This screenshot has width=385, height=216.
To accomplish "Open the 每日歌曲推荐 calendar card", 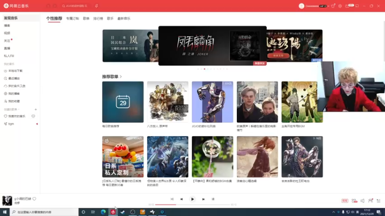I will 123,102.
